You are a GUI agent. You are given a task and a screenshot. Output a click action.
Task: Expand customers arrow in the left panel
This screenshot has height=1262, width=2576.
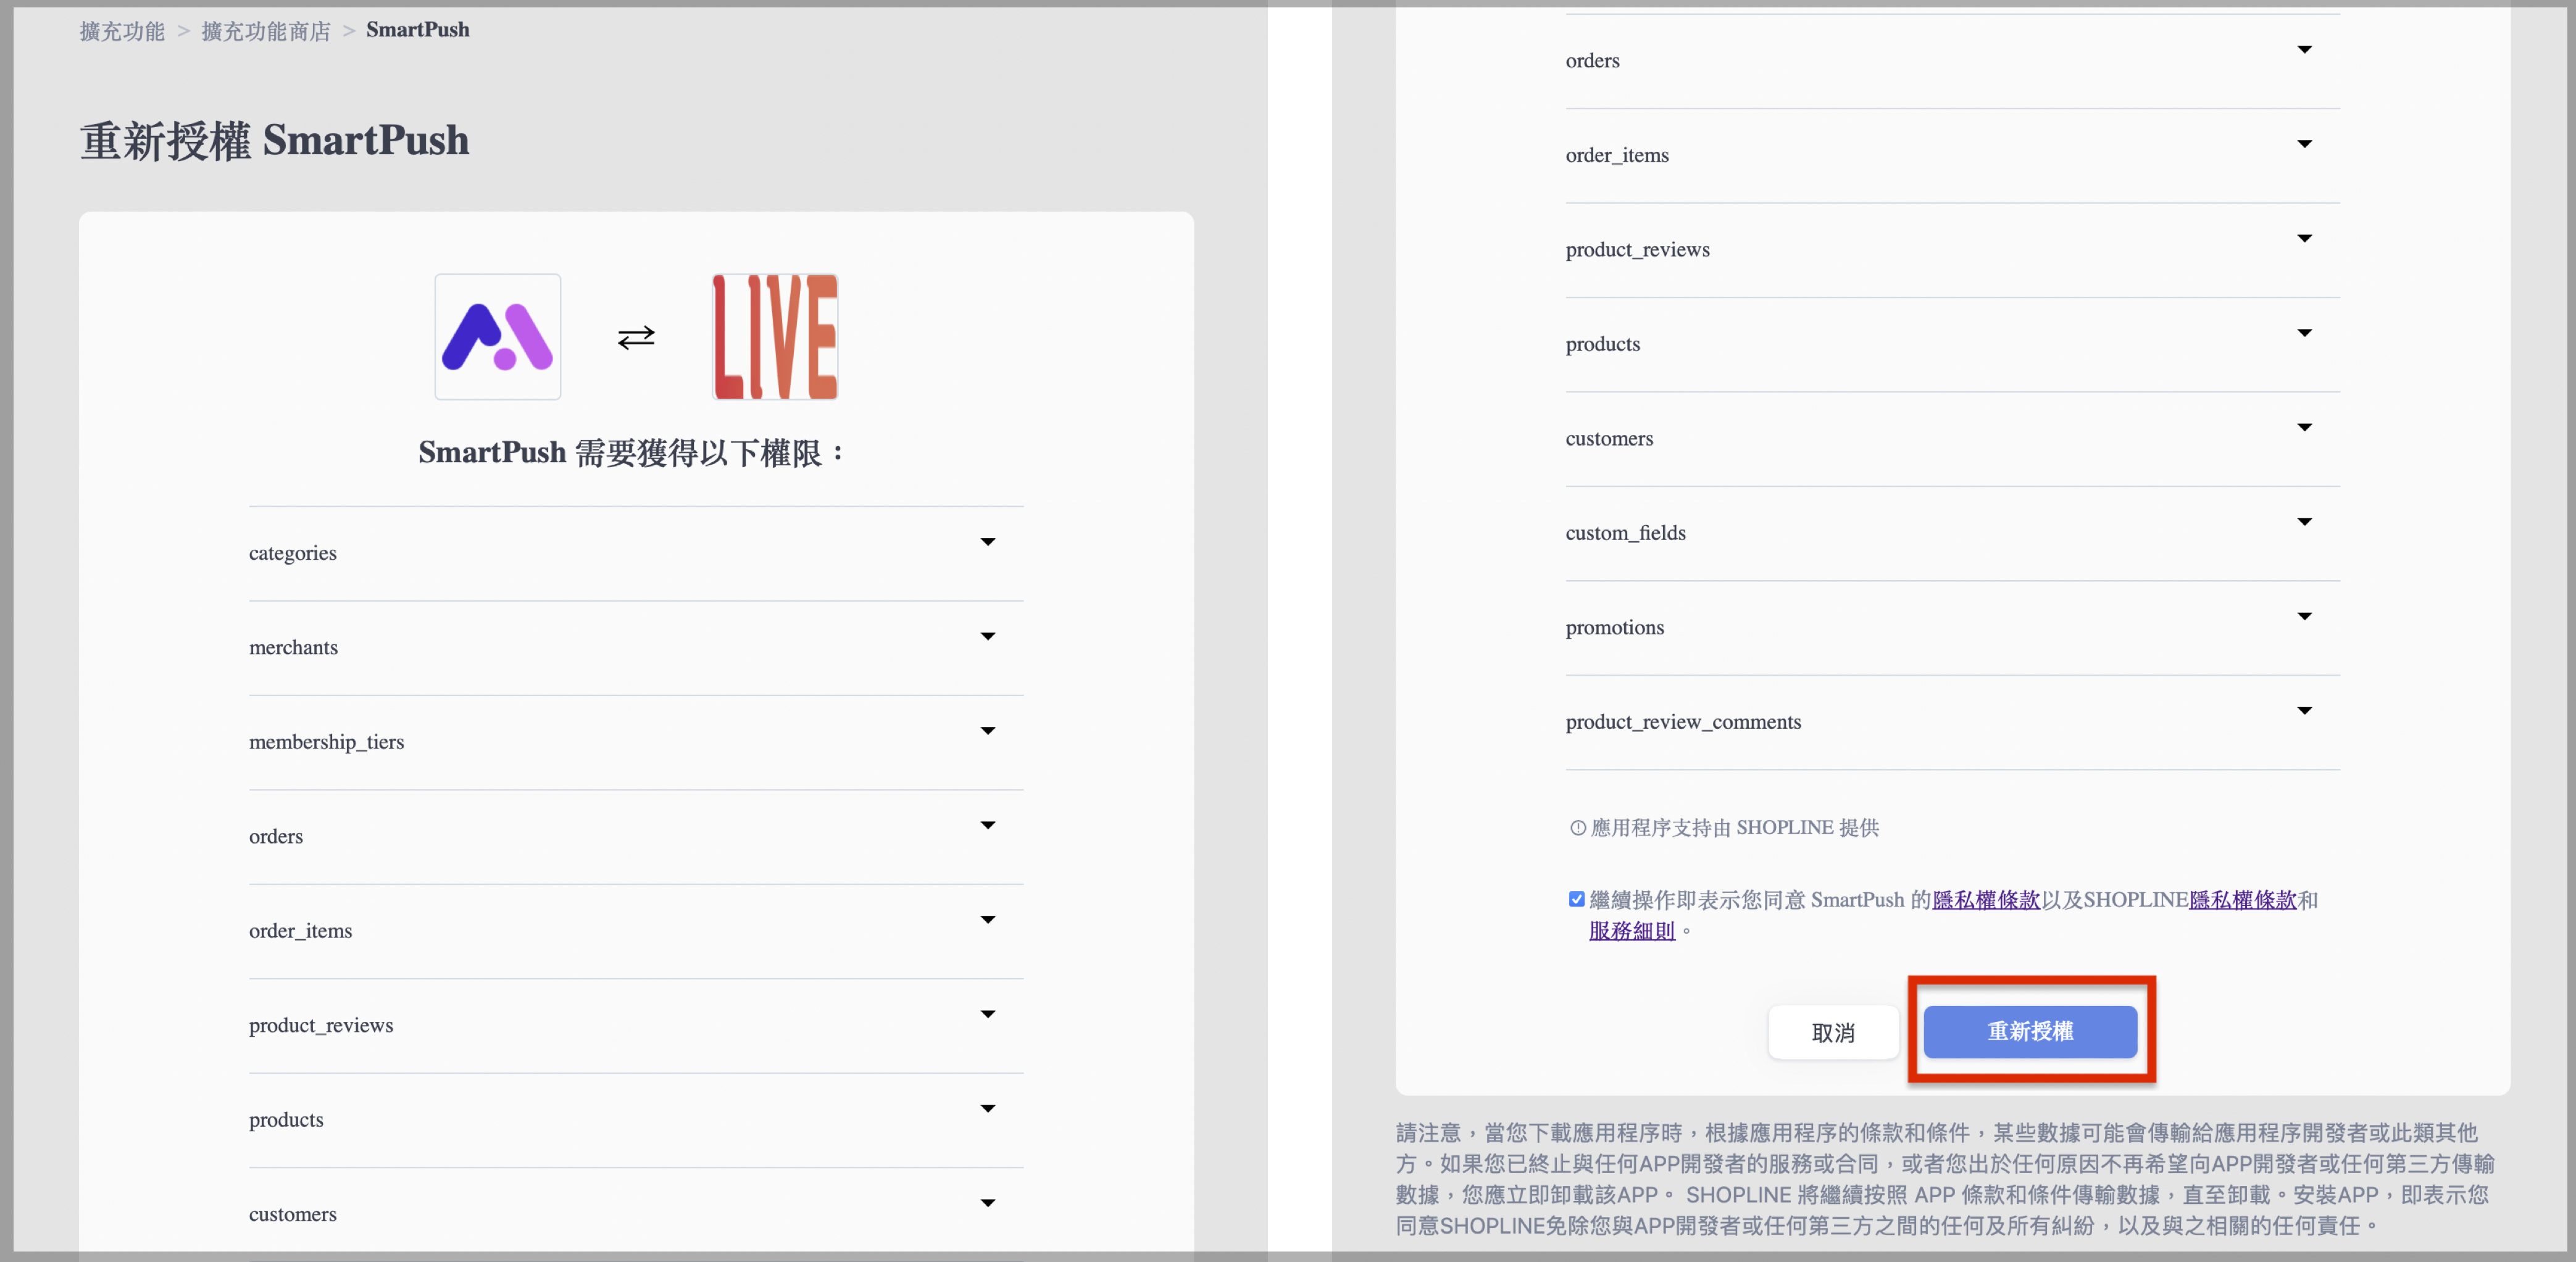click(x=988, y=1203)
